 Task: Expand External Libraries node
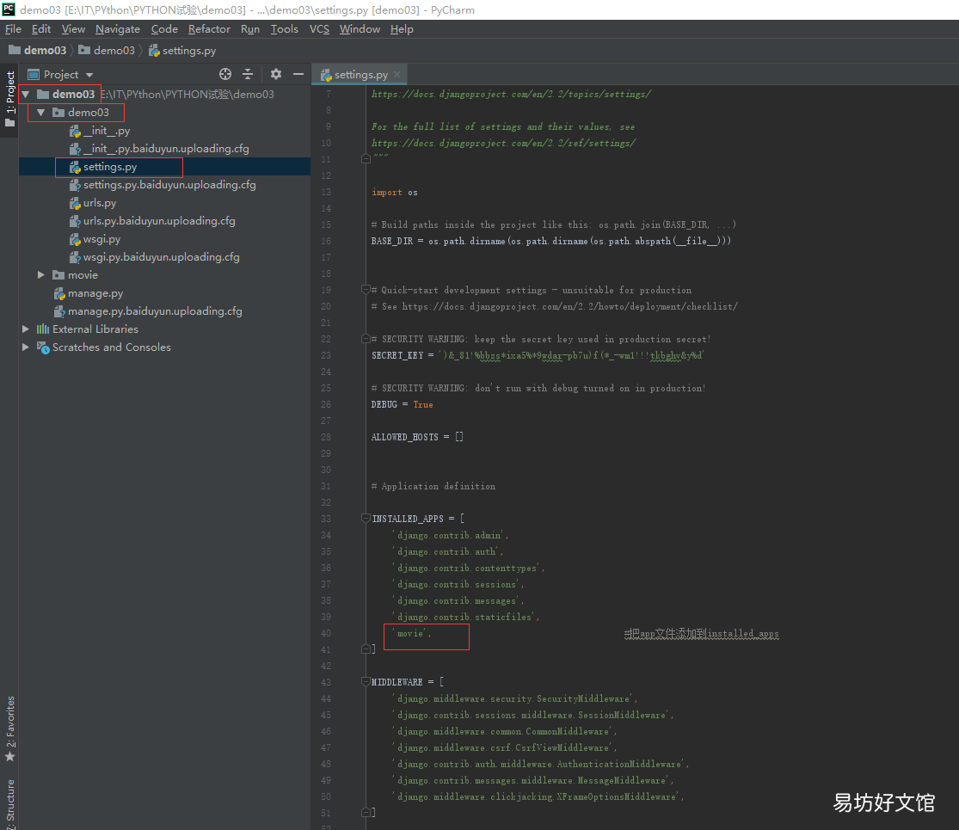tap(26, 329)
